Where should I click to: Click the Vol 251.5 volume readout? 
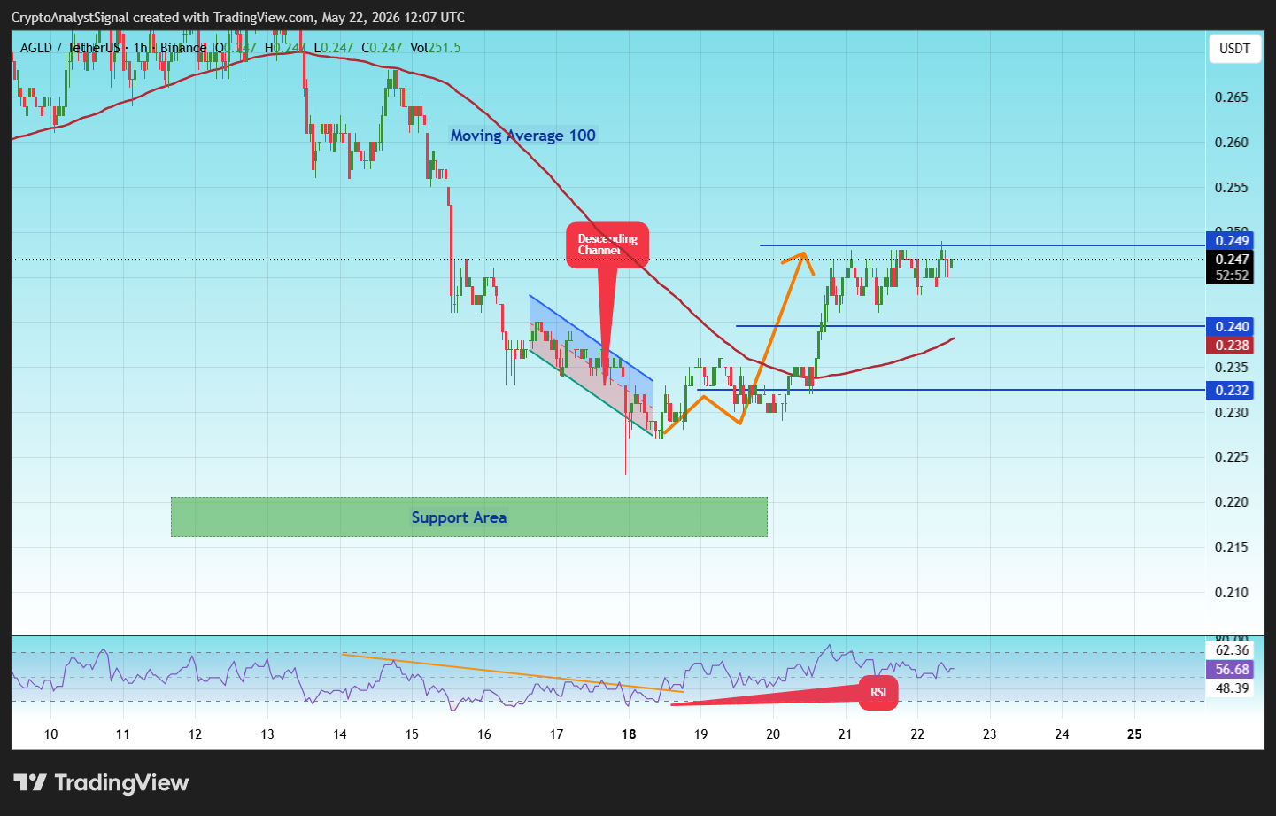pos(436,48)
